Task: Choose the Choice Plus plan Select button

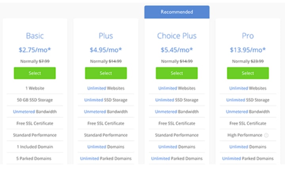Action: point(177,73)
